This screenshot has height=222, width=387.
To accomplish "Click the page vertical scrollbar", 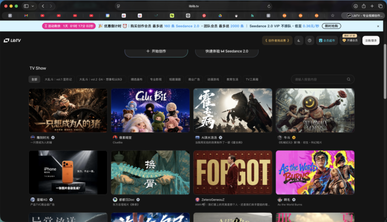I will tap(384, 71).
